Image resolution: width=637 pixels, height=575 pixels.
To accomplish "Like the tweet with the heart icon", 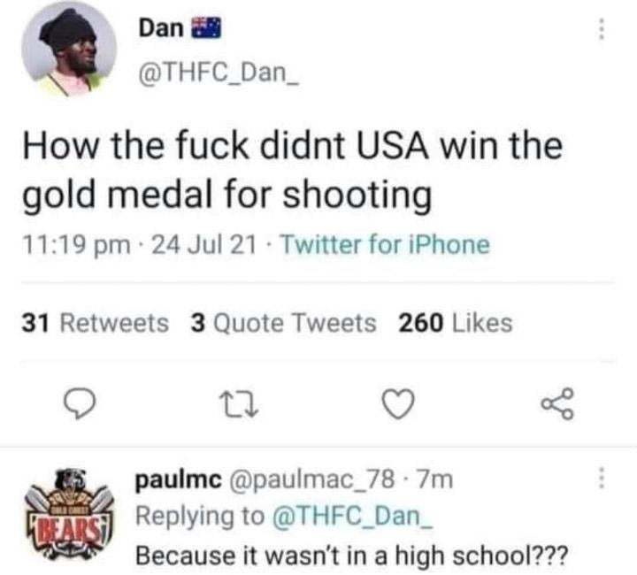I will click(x=399, y=403).
